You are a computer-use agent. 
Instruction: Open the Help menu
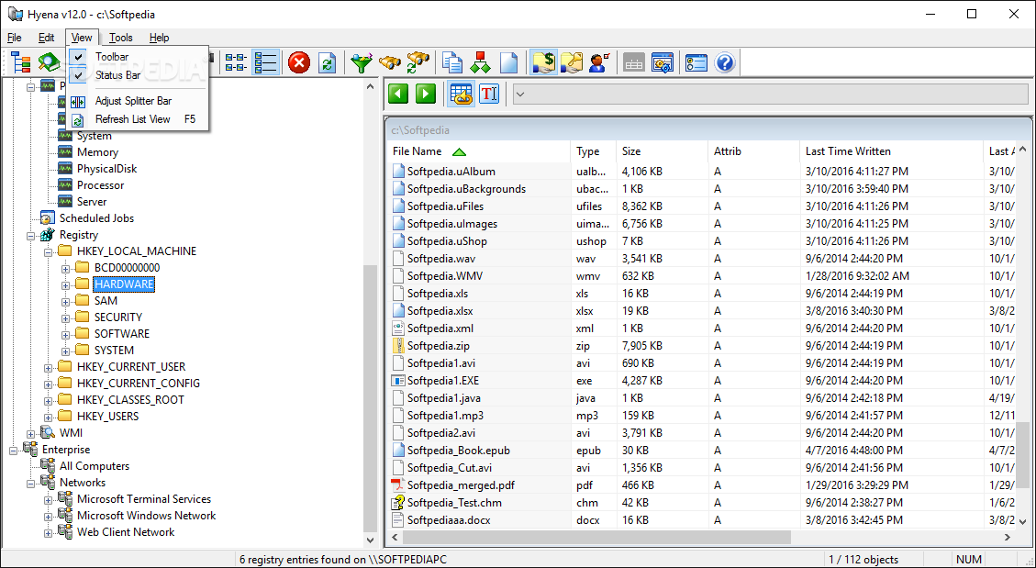[x=160, y=38]
